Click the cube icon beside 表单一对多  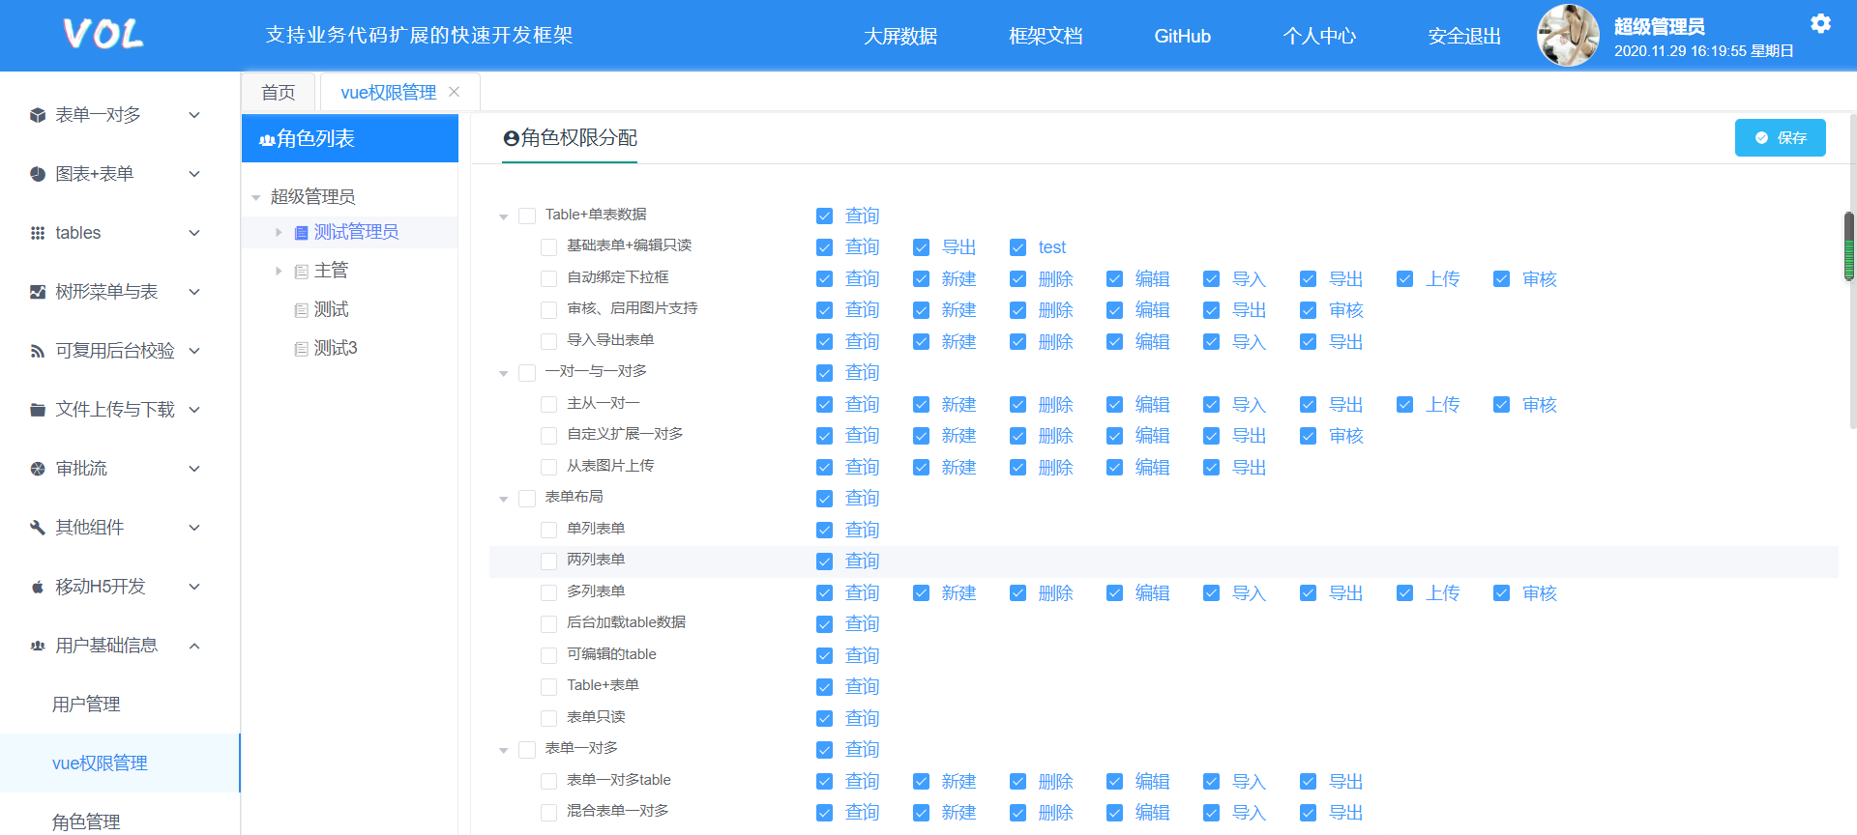pos(38,115)
